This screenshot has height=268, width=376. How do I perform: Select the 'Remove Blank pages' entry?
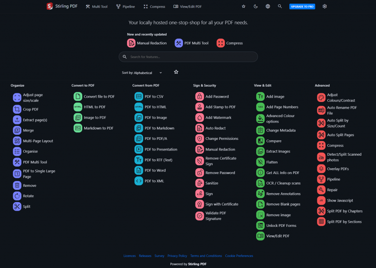coord(278,204)
